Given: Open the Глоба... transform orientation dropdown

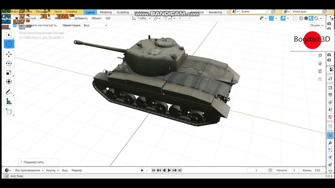Looking at the screenshot, I should pos(141,18).
